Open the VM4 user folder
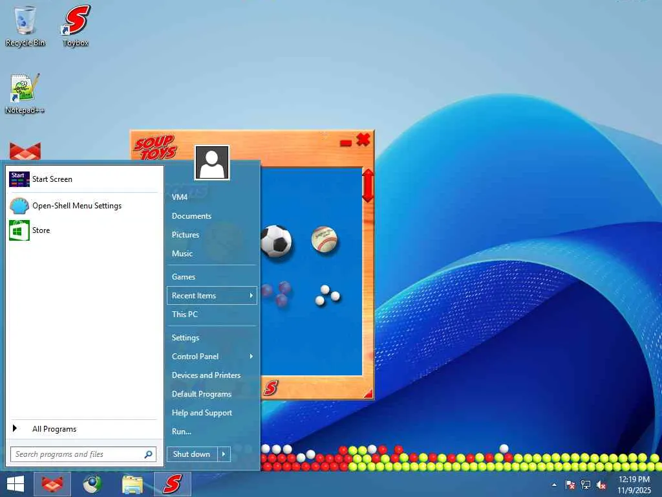This screenshot has height=497, width=662. coord(212,197)
